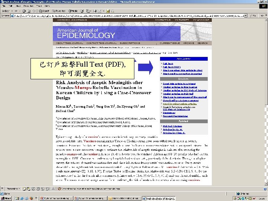Click ARCHIVE navigation item
The width and height of the screenshot is (268, 201).
click(188, 43)
